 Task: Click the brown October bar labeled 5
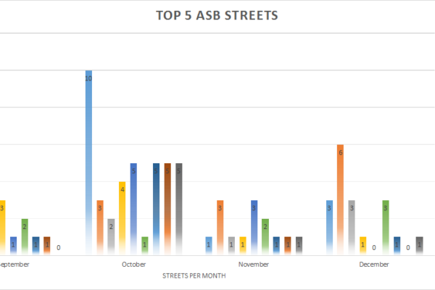pyautogui.click(x=167, y=209)
